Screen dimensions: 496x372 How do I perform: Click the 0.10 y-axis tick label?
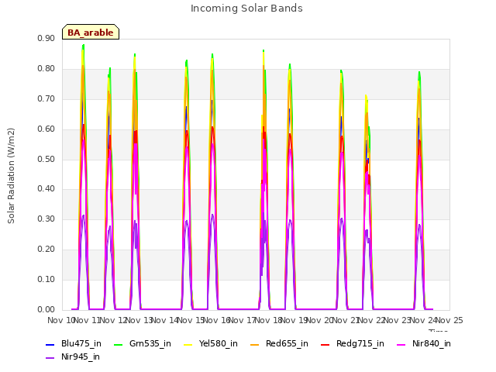[46, 279]
